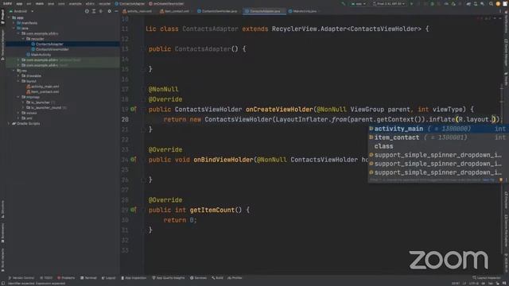Hide the project tool window

click(x=116, y=11)
